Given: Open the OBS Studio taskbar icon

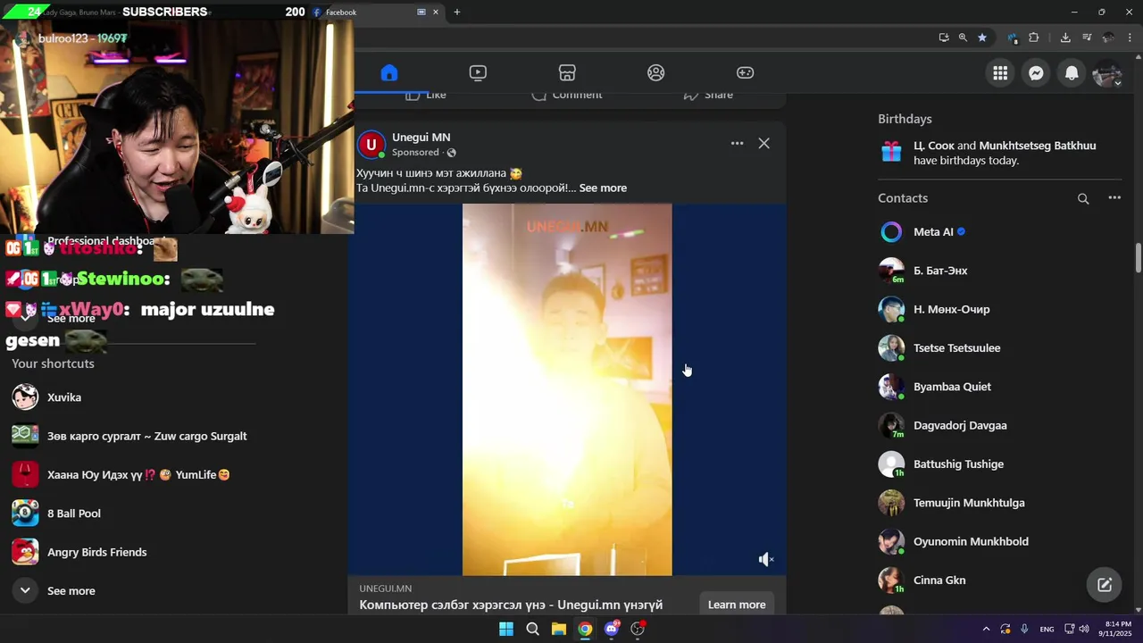Looking at the screenshot, I should click(638, 629).
